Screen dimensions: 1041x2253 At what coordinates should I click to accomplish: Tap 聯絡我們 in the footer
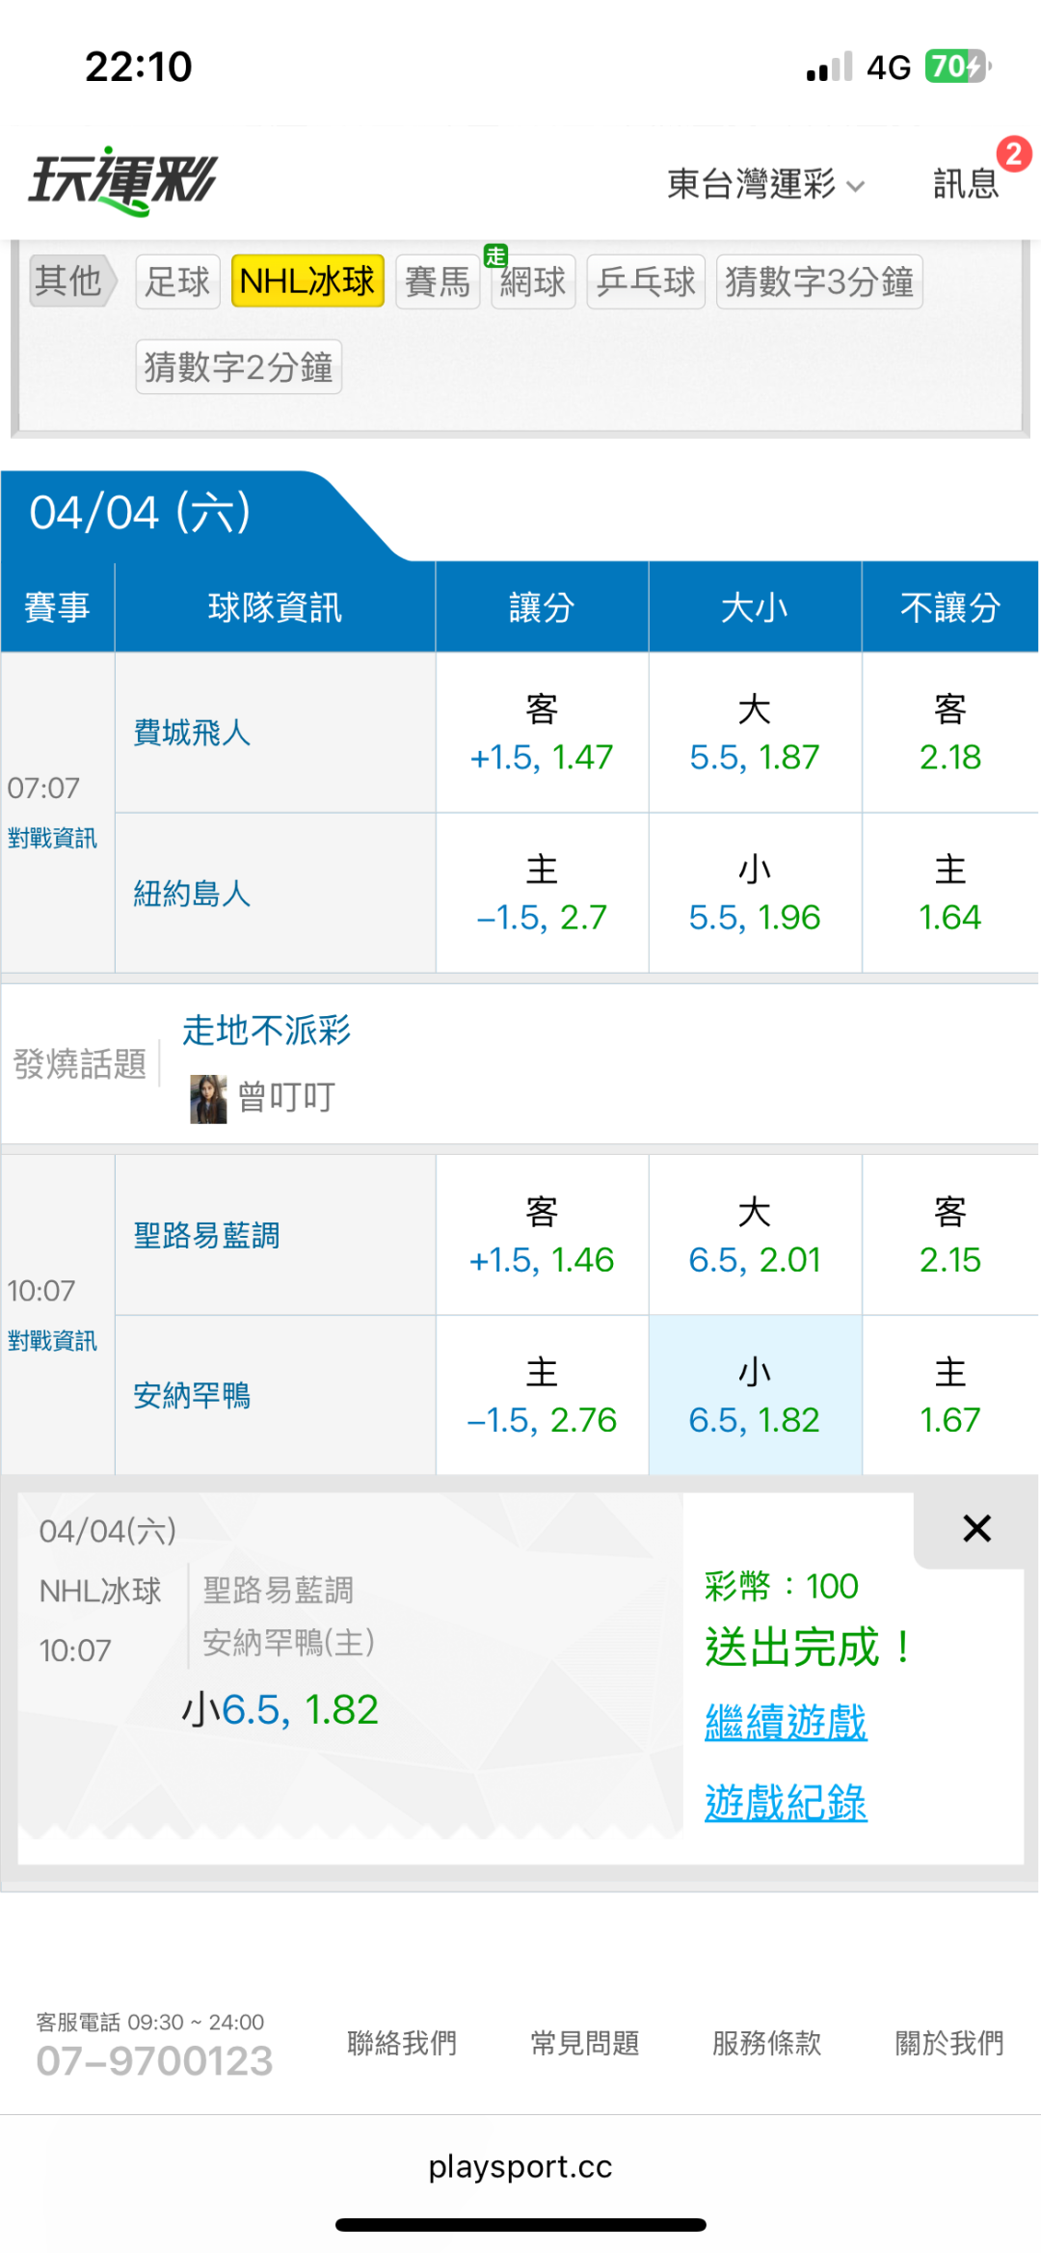click(x=402, y=2043)
